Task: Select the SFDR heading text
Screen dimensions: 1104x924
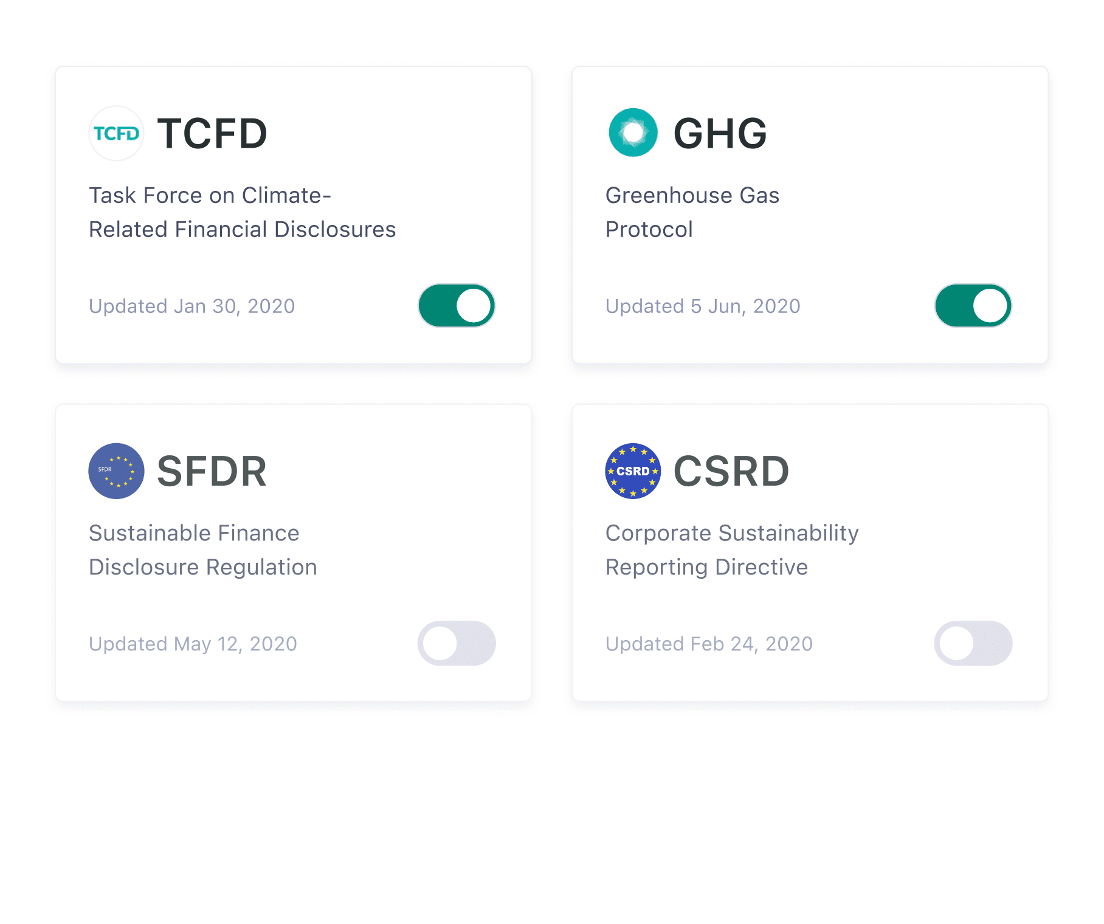Action: click(x=212, y=472)
